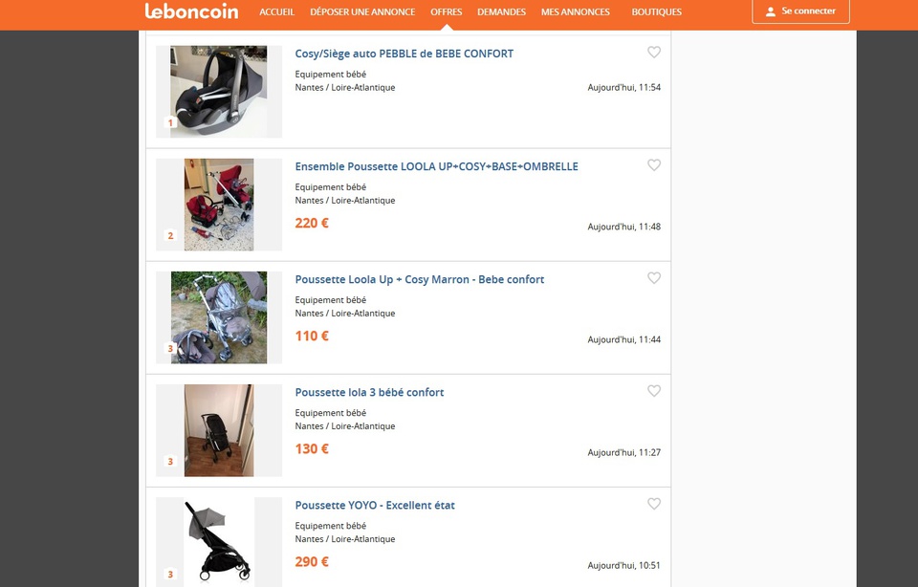Switch to the DEMANDES tab

click(501, 12)
